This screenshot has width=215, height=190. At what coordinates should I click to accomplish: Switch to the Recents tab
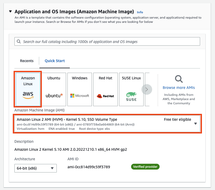27,61
